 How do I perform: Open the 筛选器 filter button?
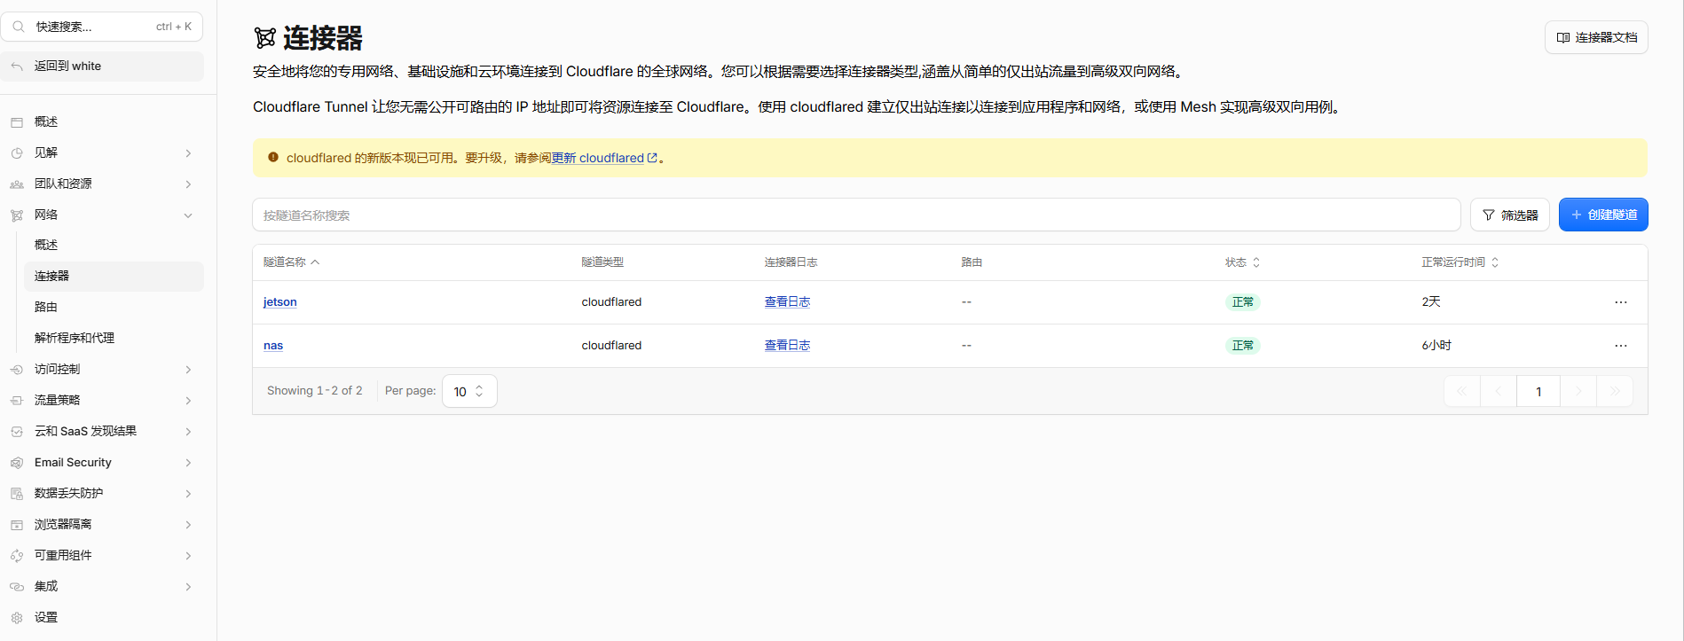[x=1510, y=215]
